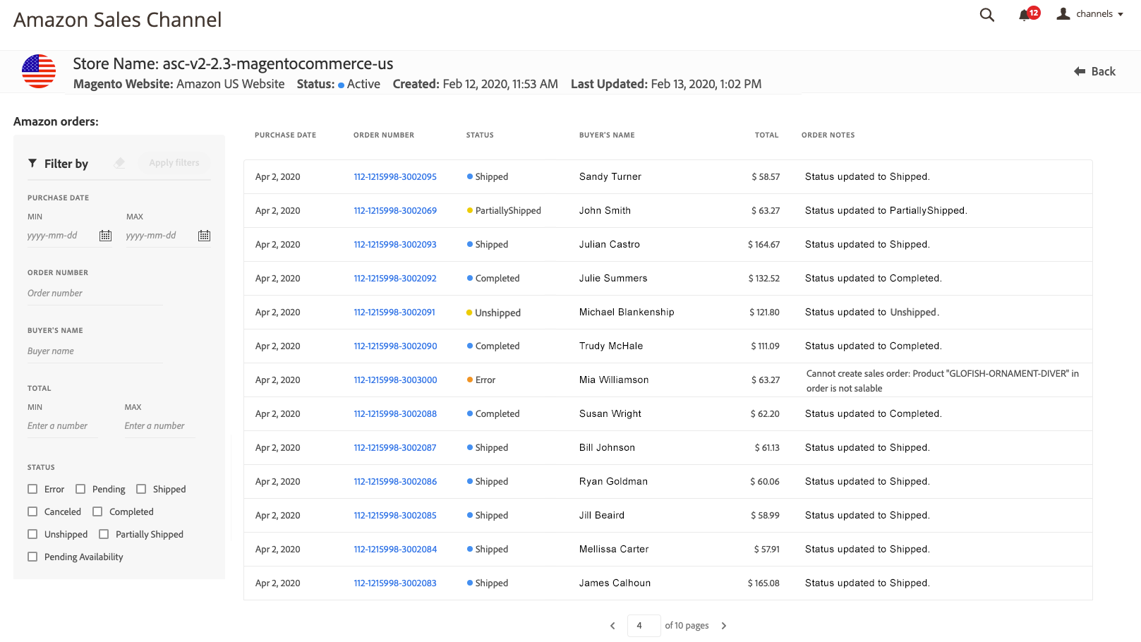1141x642 pixels.
Task: Click the clear filters eraser icon
Action: click(x=120, y=163)
